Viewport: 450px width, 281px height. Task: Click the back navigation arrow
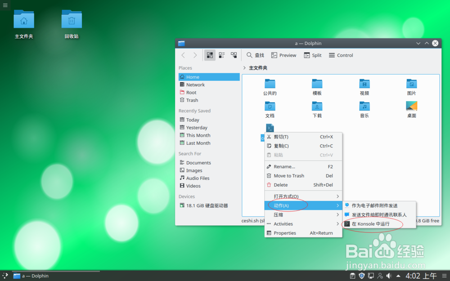(x=183, y=55)
